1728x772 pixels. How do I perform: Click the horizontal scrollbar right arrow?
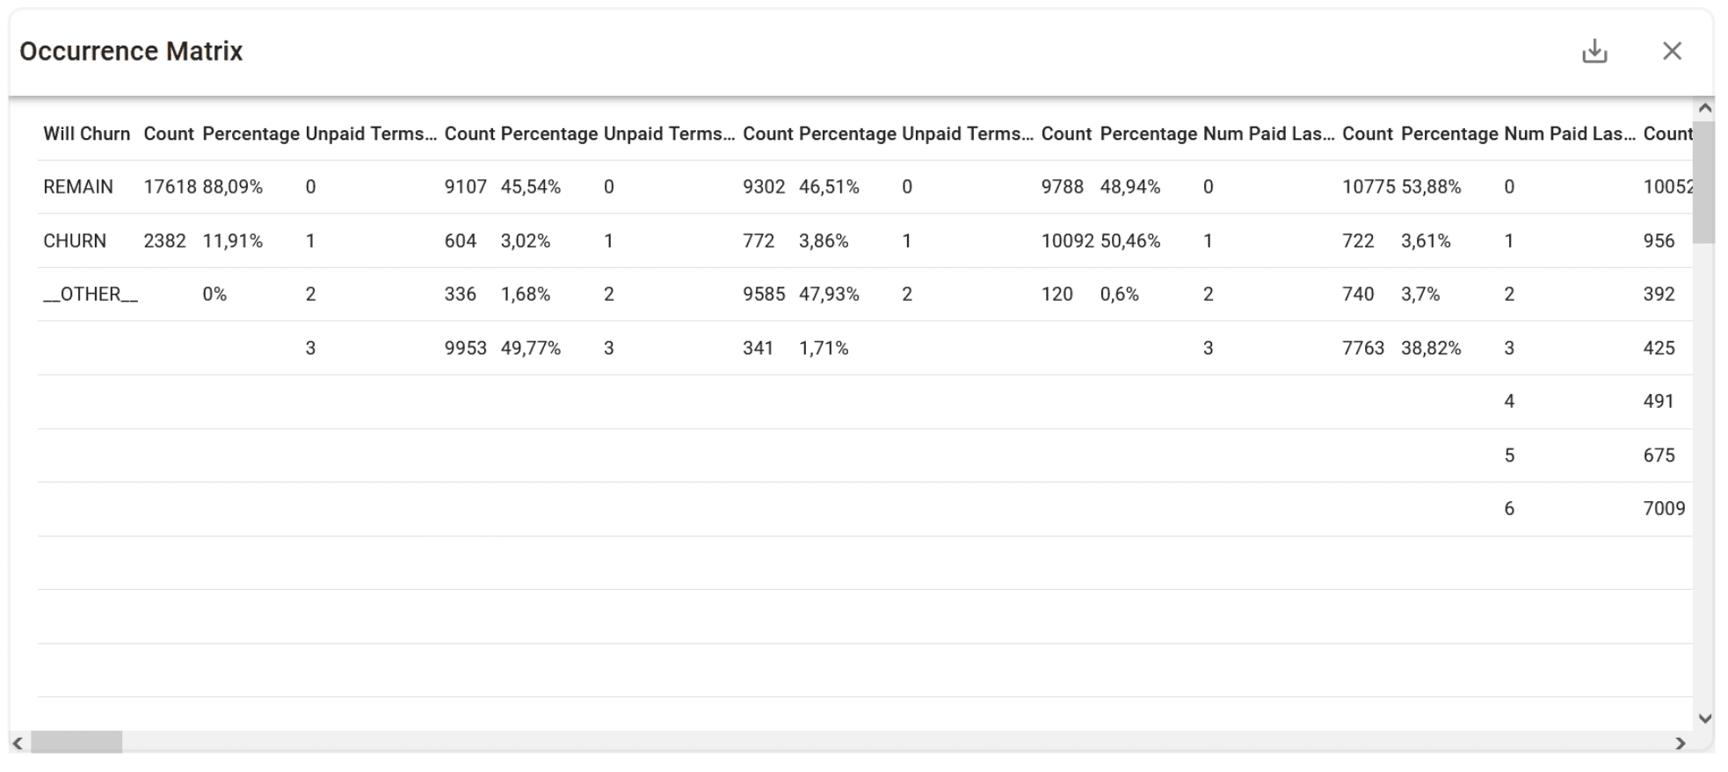tap(1681, 743)
